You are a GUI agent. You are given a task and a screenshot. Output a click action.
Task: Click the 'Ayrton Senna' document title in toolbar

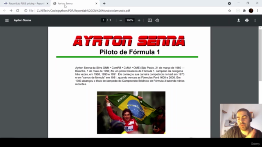pos(23,20)
